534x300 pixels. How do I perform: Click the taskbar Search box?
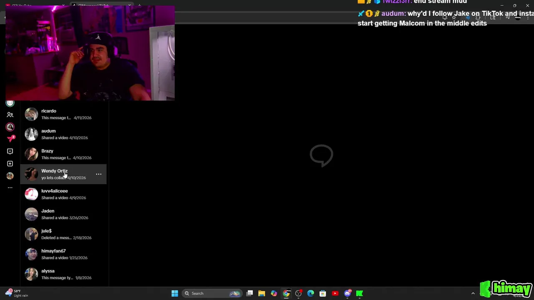(212, 293)
